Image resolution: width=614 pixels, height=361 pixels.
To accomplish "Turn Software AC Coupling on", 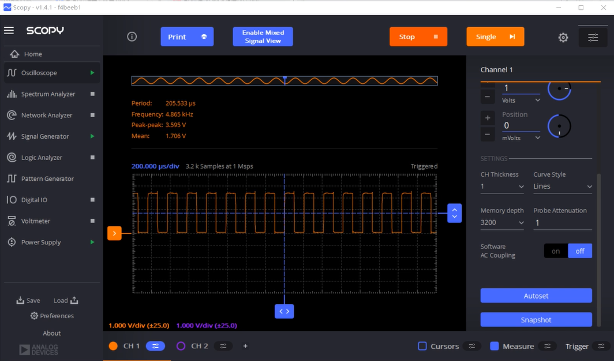I will (x=556, y=251).
